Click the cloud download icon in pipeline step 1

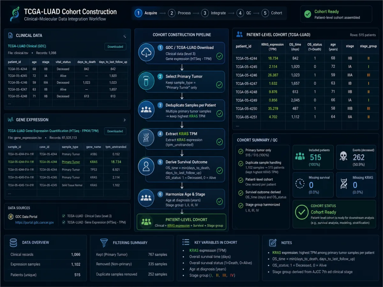[146, 52]
